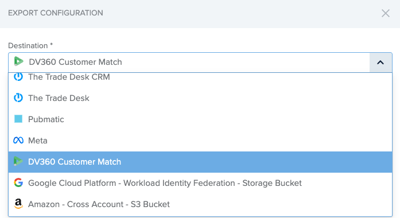Close the Export Configuration dialog
The image size is (400, 218).
tap(386, 13)
